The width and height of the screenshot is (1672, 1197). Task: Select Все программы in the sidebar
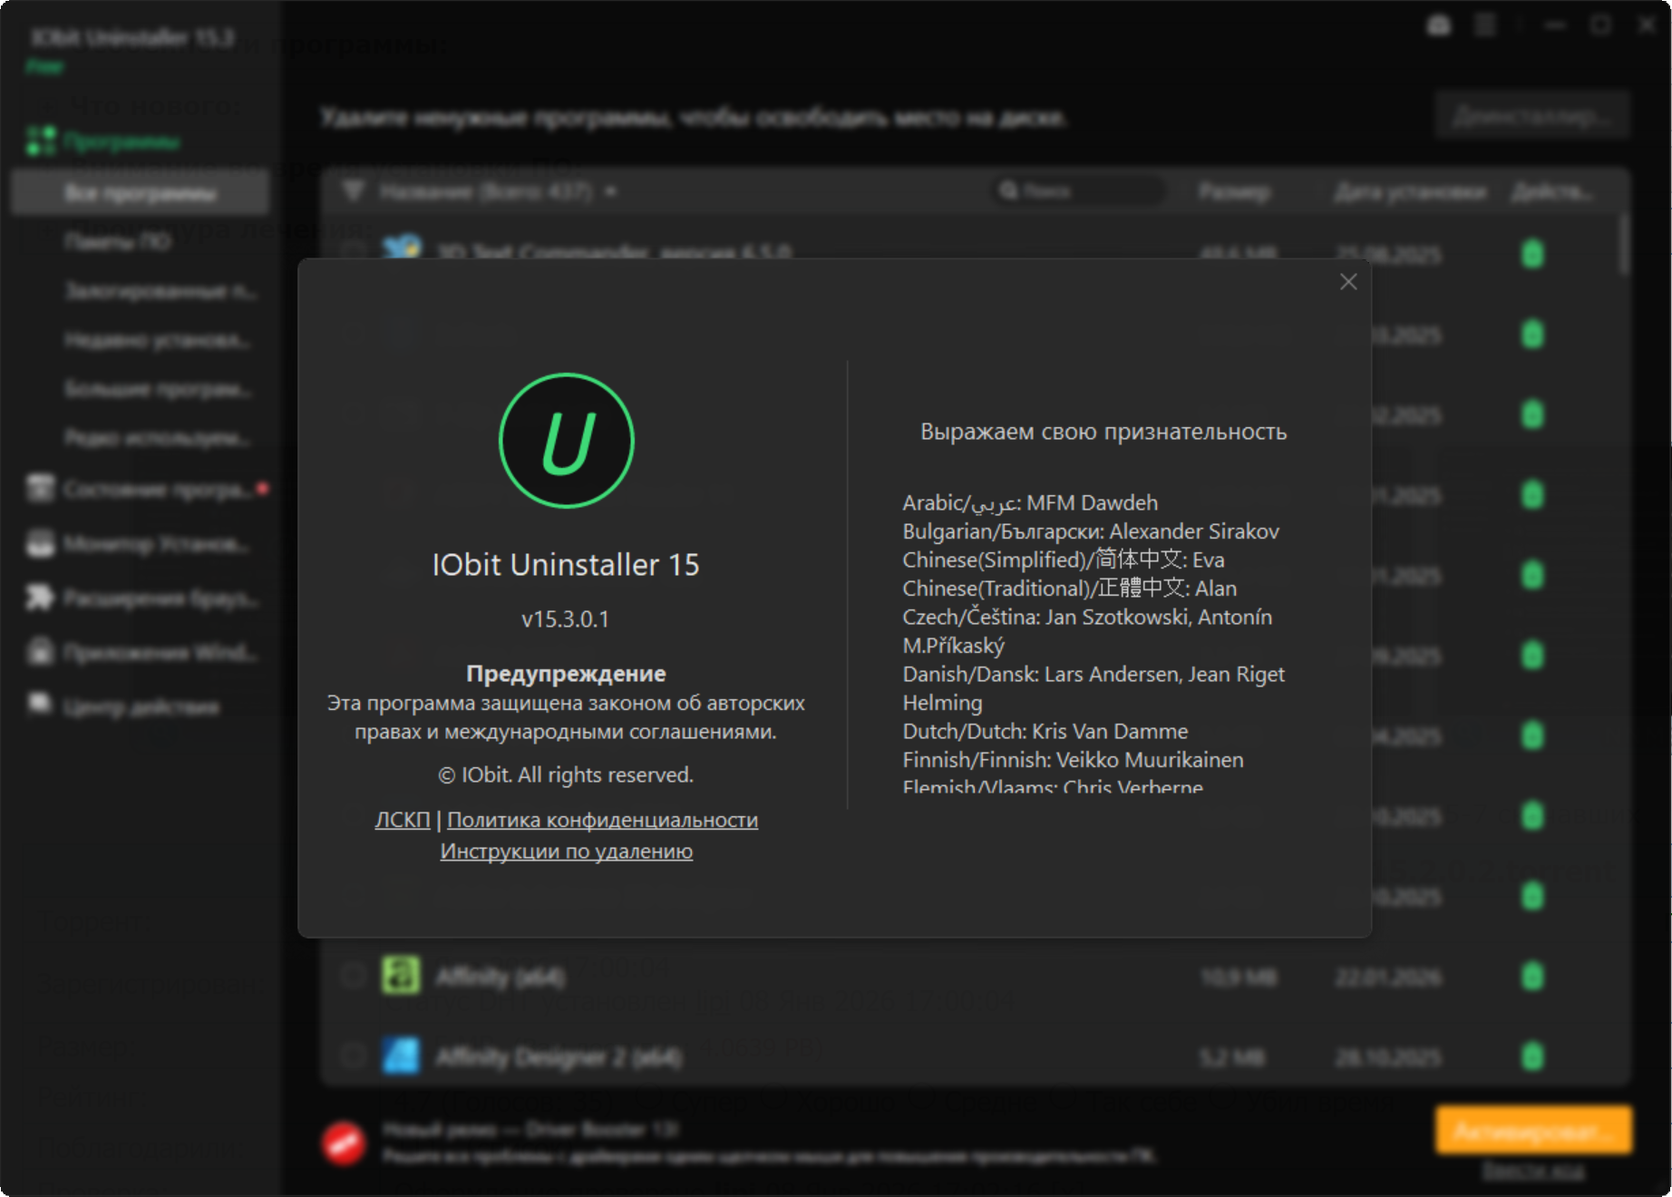click(x=141, y=193)
